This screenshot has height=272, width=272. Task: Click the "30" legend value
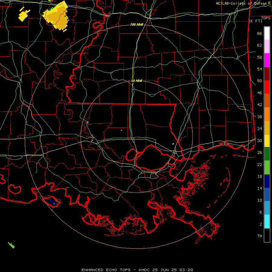(x=260, y=141)
